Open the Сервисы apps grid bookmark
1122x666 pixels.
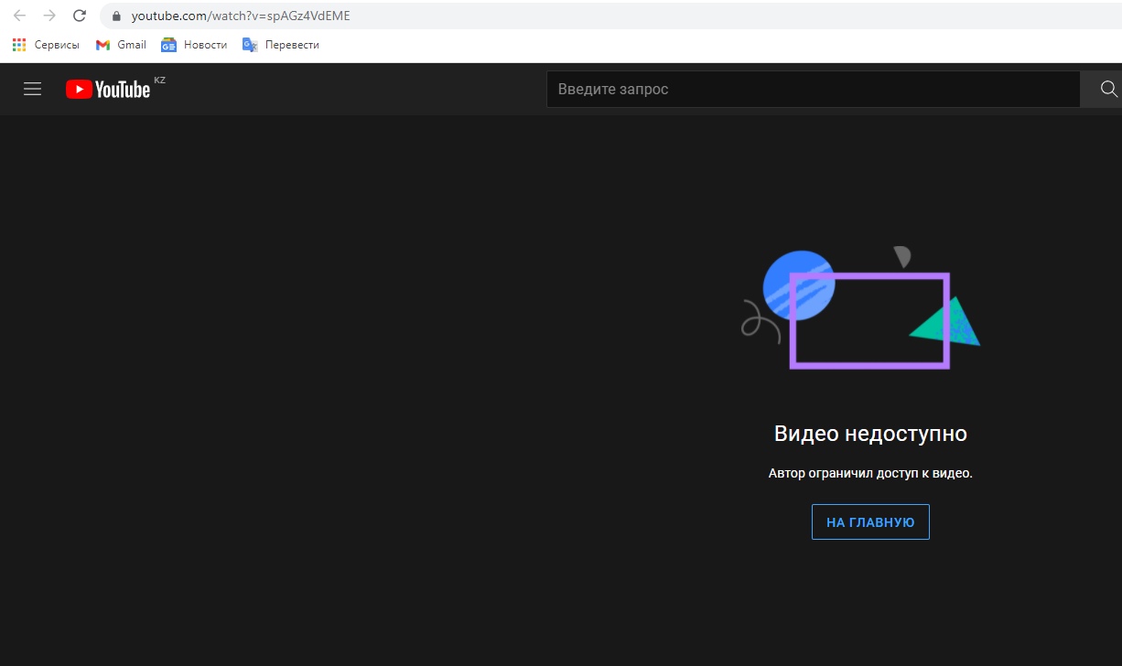tap(46, 45)
